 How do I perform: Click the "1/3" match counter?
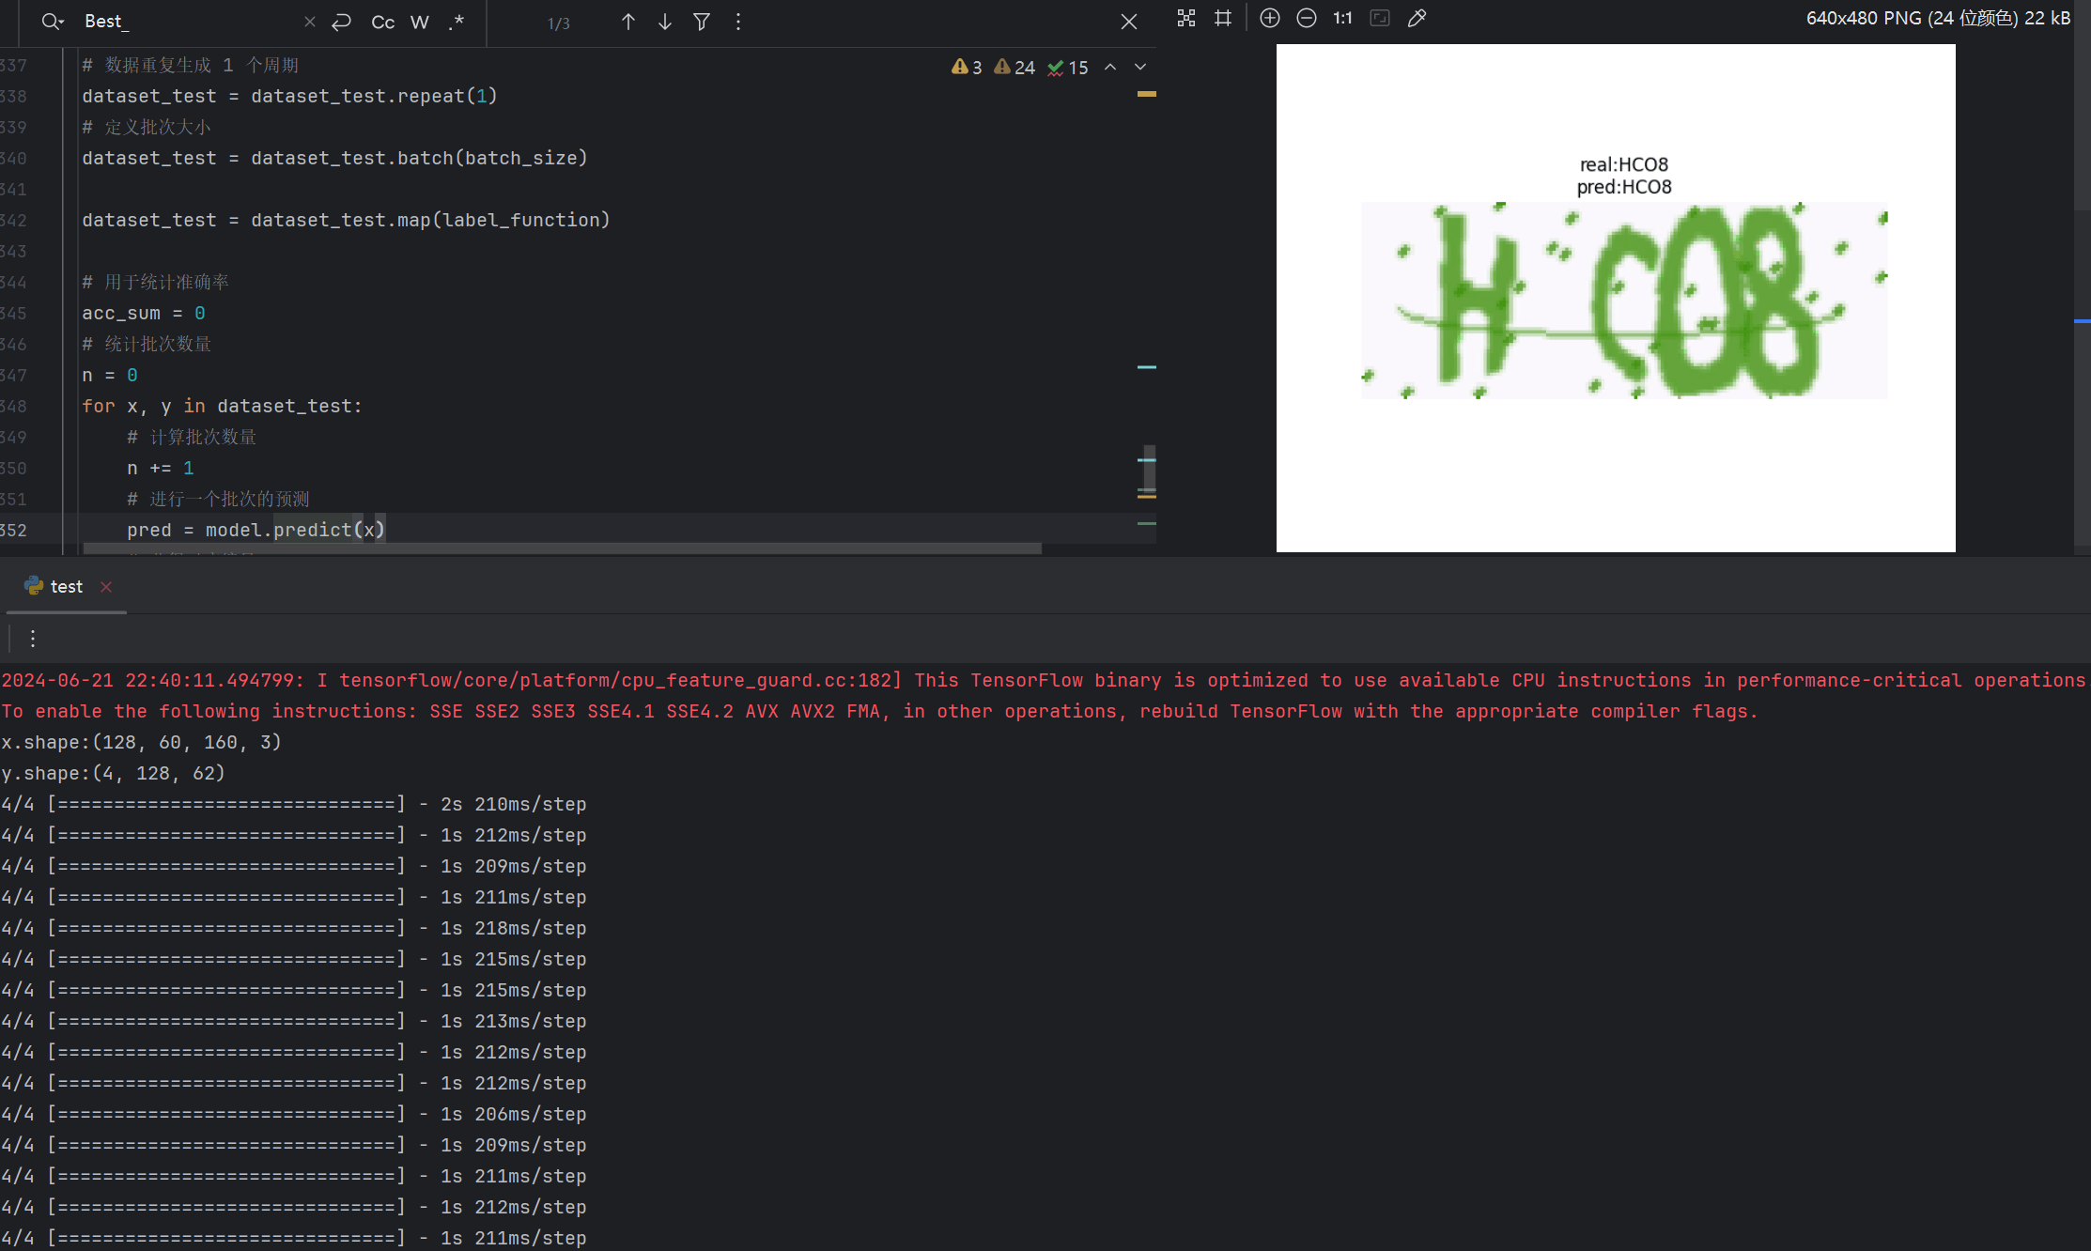559,23
